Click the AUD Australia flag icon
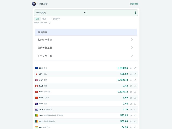Image resolution: width=172 pixels, height=129 pixels. coord(37,104)
